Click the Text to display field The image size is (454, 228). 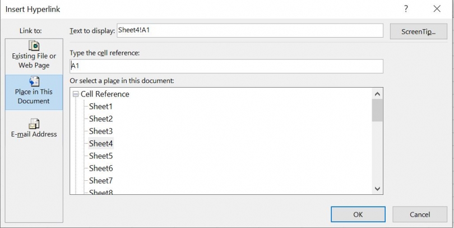pyautogui.click(x=249, y=31)
